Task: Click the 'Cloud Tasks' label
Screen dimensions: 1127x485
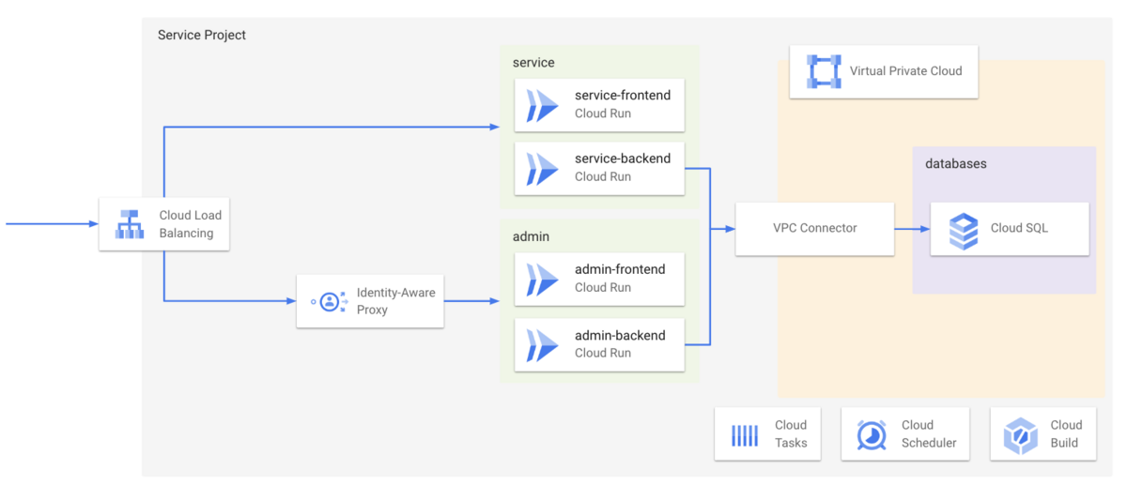Action: click(x=791, y=434)
